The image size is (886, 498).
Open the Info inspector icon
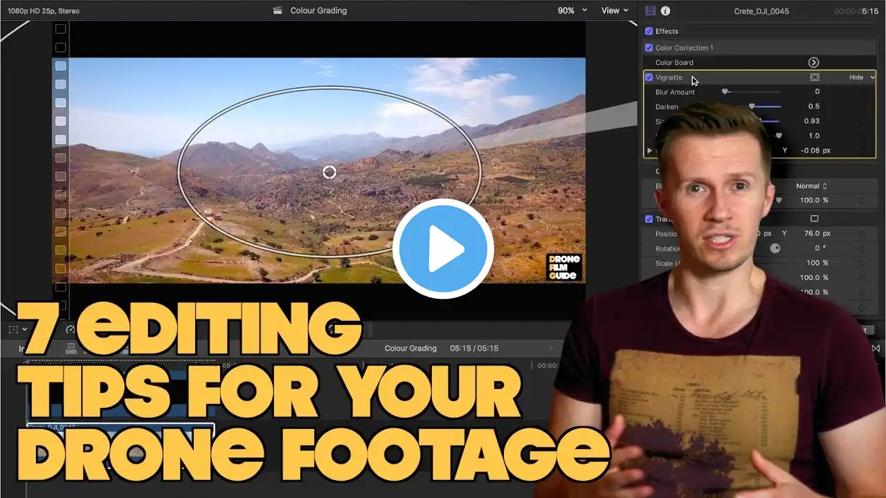coord(665,10)
